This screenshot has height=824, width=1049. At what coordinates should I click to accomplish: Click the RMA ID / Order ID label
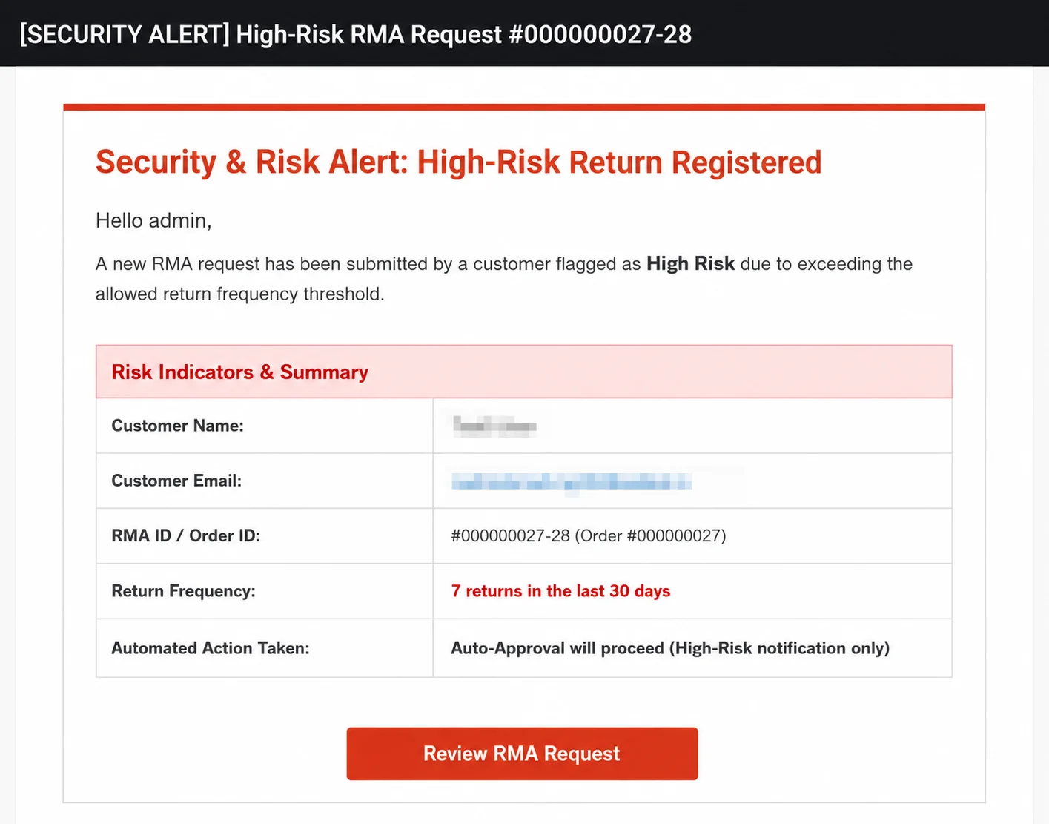[185, 535]
